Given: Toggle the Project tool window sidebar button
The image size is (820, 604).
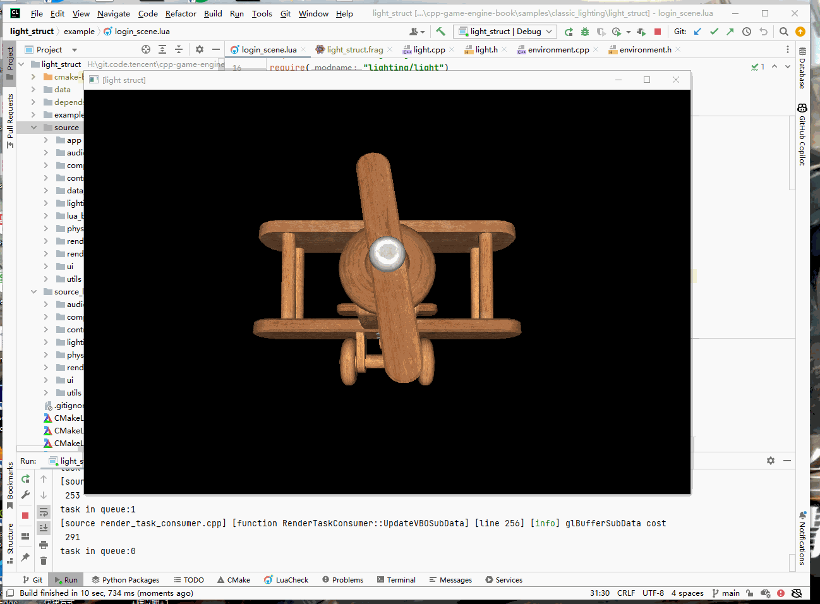Looking at the screenshot, I should click(x=9, y=63).
